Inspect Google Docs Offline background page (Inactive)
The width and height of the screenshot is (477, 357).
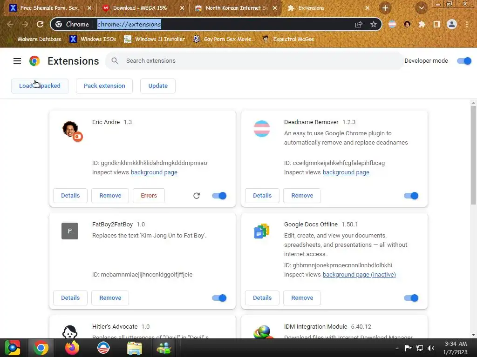359,275
